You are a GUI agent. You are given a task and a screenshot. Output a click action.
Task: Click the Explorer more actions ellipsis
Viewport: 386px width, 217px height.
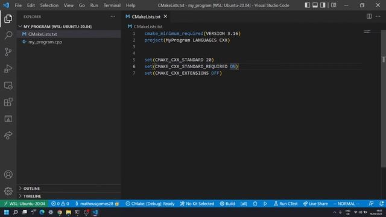coord(113,16)
